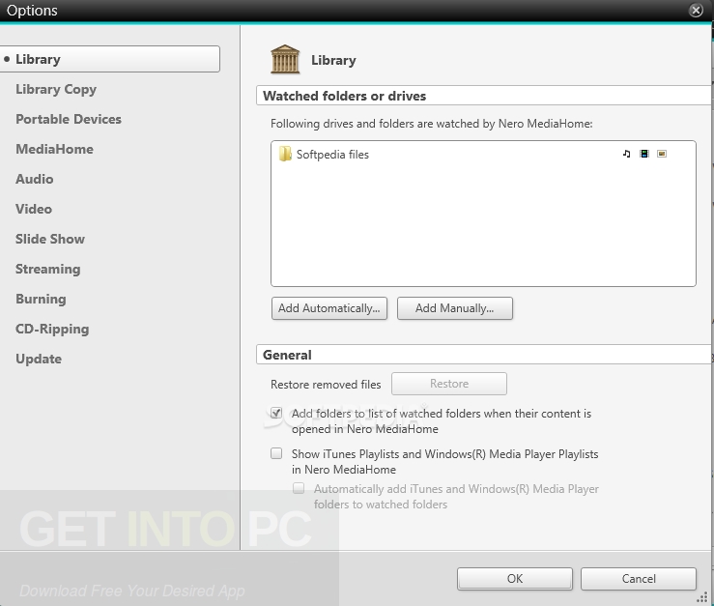Close the Options dialog with X button
Screen dimensions: 714x606
(696, 11)
